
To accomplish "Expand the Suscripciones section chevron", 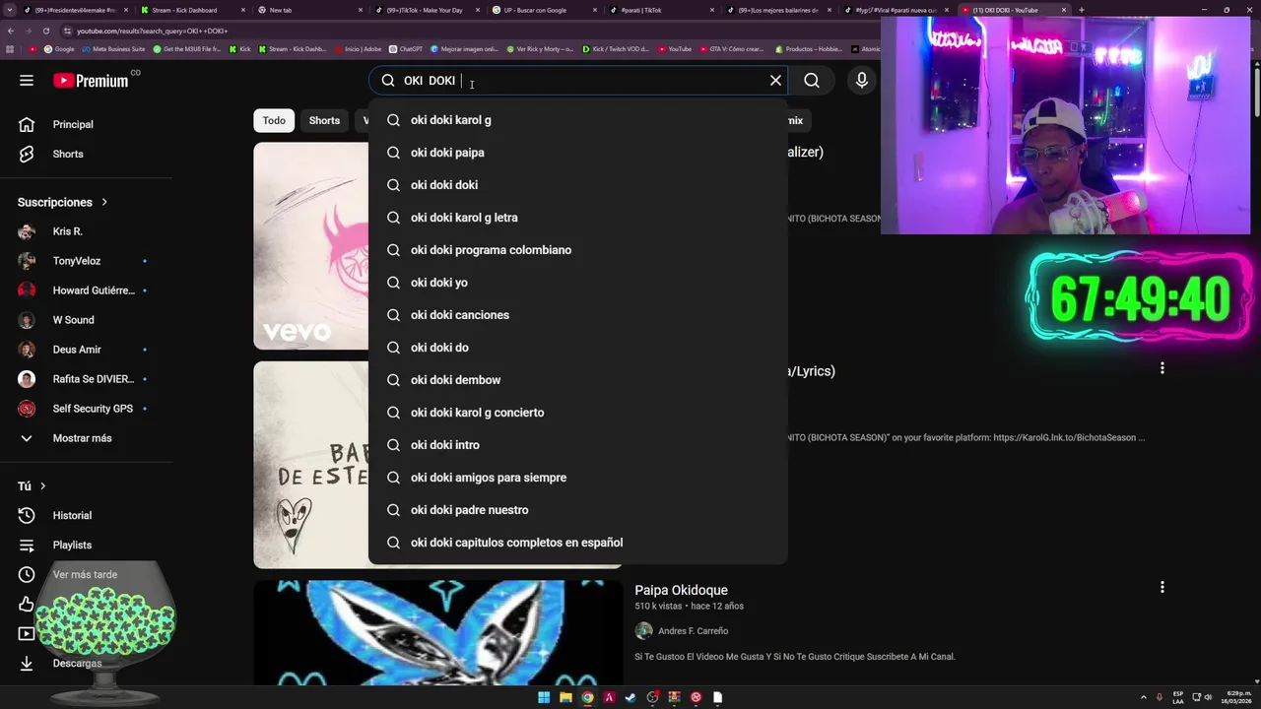I will coord(103,202).
